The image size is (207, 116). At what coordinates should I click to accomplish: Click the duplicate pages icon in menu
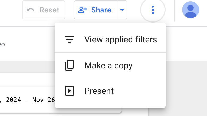[70, 65]
